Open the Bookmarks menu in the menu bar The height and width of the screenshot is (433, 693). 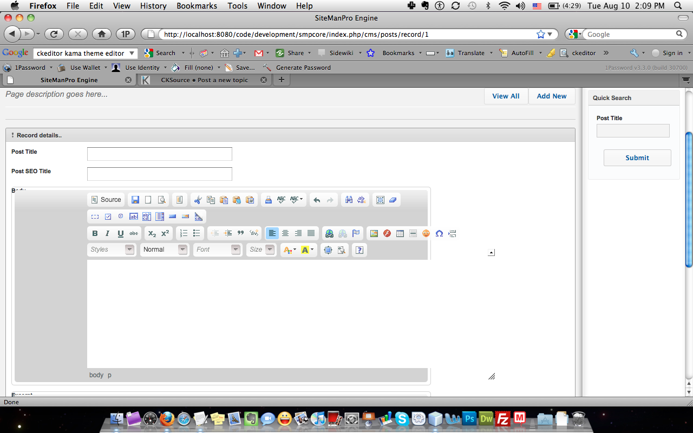click(x=197, y=6)
